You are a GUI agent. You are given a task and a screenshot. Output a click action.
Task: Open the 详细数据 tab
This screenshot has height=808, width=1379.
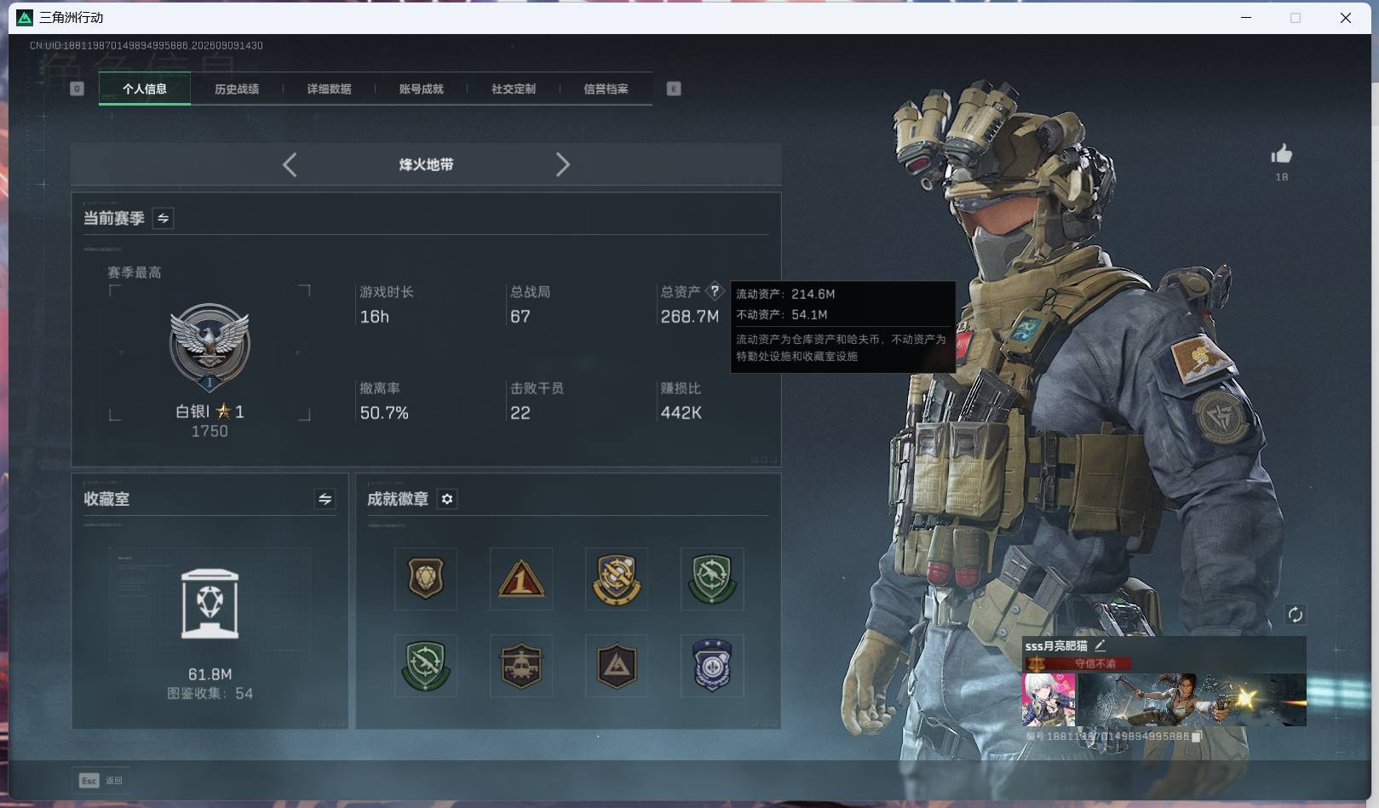329,89
